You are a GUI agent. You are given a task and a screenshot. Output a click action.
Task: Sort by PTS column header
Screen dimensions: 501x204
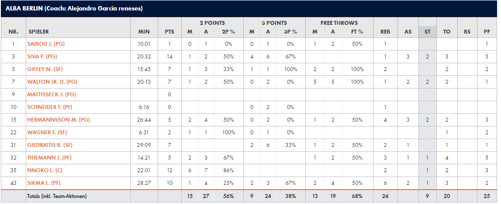click(169, 32)
